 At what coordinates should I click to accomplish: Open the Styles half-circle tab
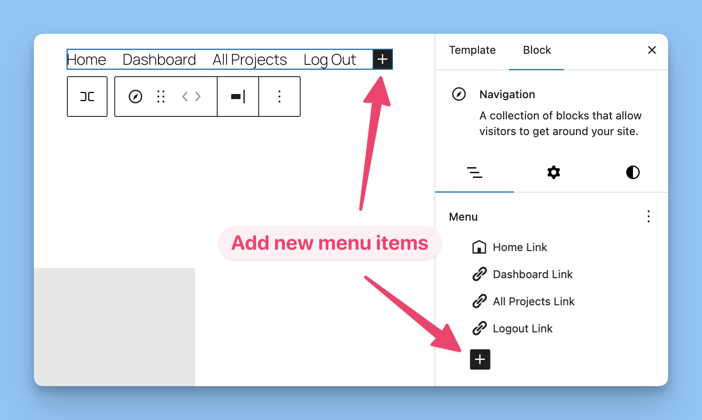633,172
